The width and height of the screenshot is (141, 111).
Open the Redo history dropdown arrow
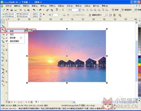[x=43, y=10]
